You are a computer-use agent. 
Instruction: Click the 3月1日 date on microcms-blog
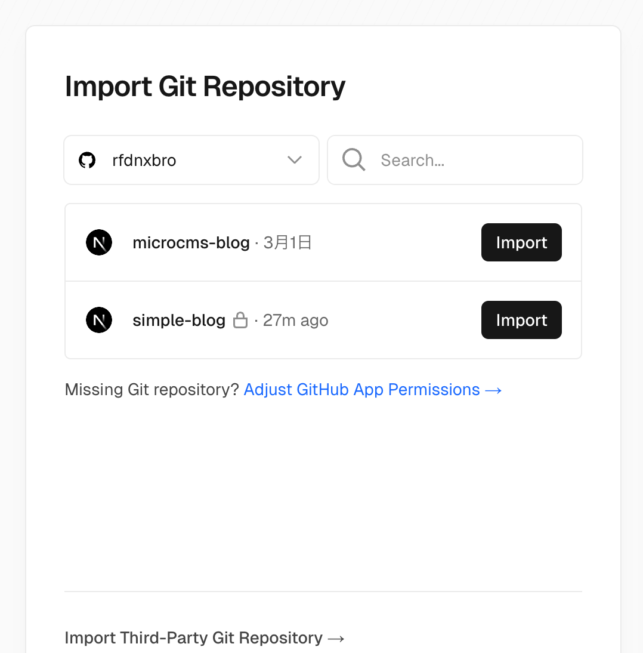(287, 242)
